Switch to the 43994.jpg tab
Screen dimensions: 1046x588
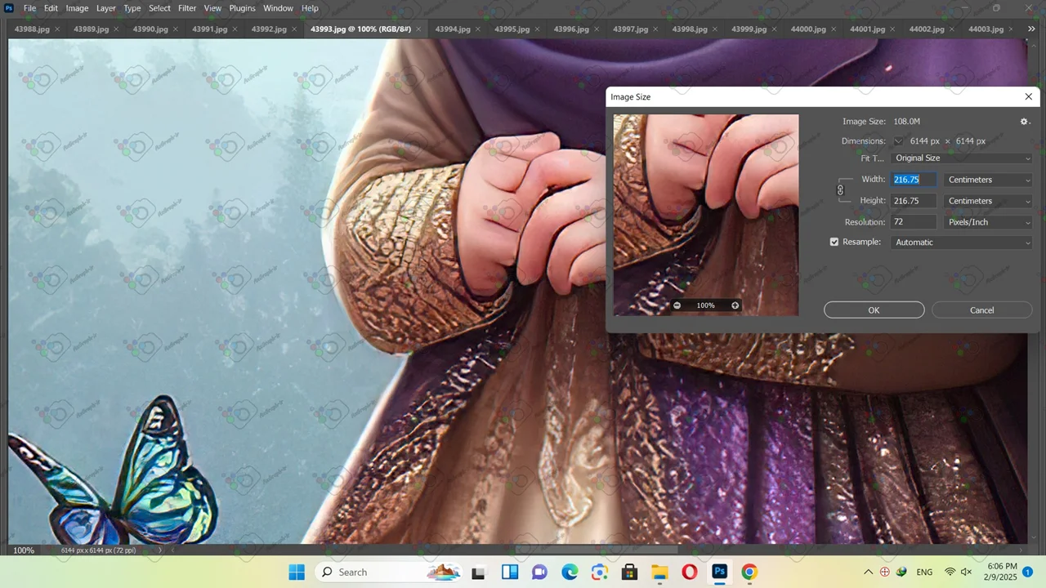point(452,29)
